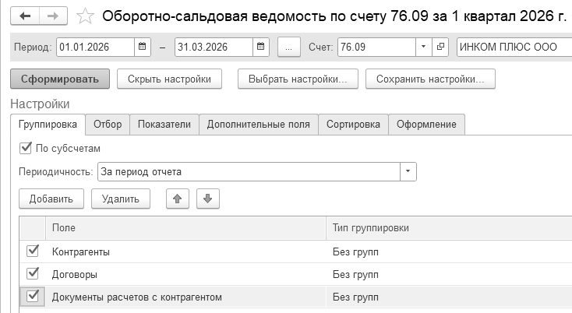Click the period selection '...' button
Image resolution: width=572 pixels, height=313 pixels.
click(288, 47)
